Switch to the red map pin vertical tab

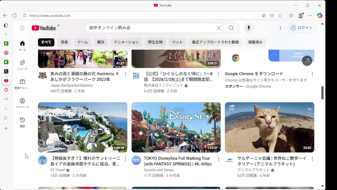pyautogui.click(x=6, y=90)
